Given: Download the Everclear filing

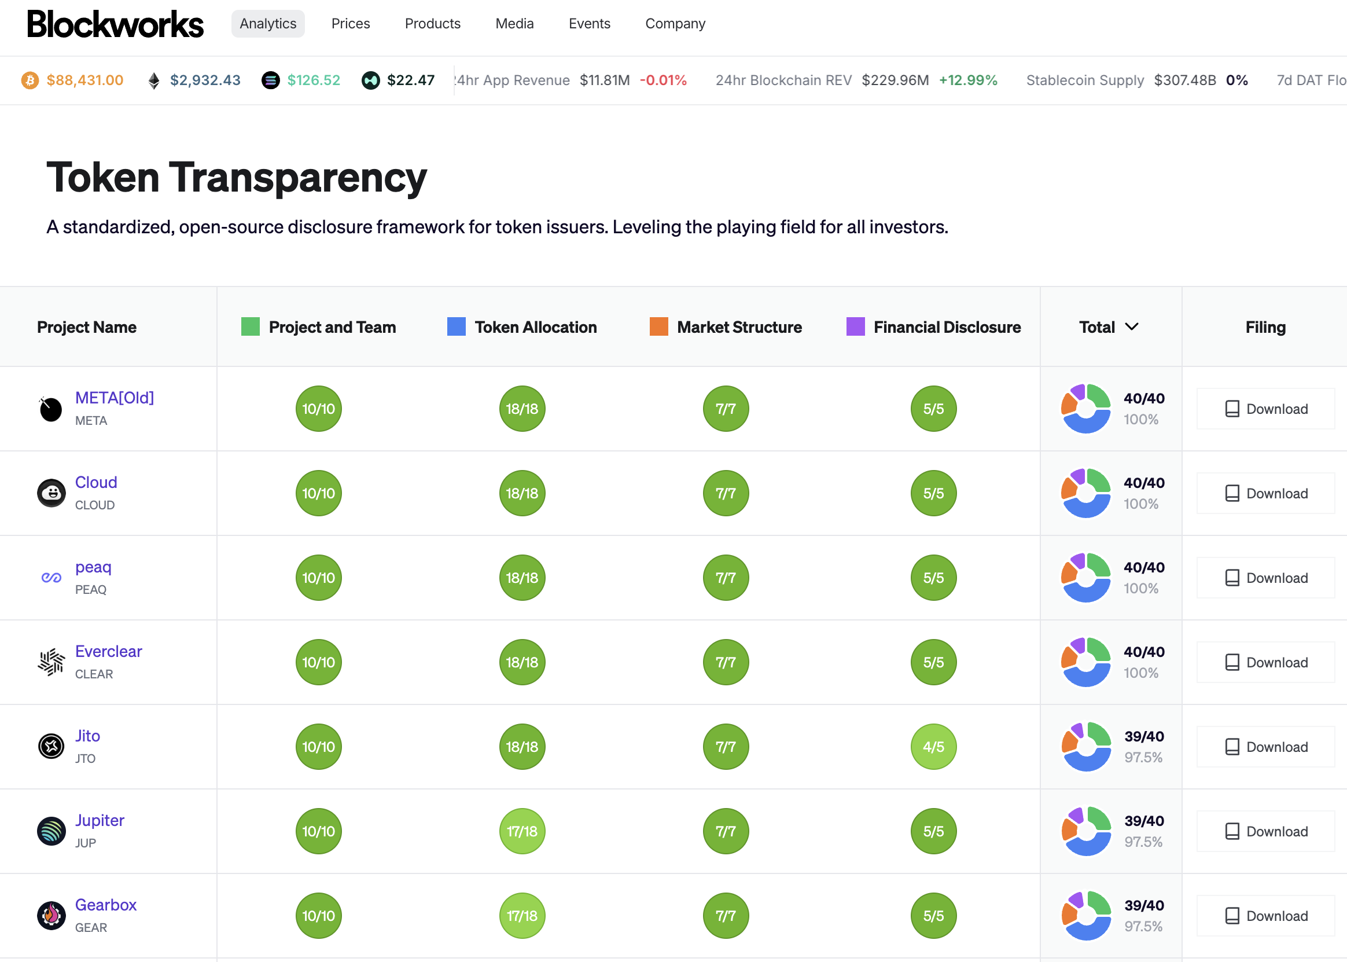Looking at the screenshot, I should click(x=1265, y=662).
